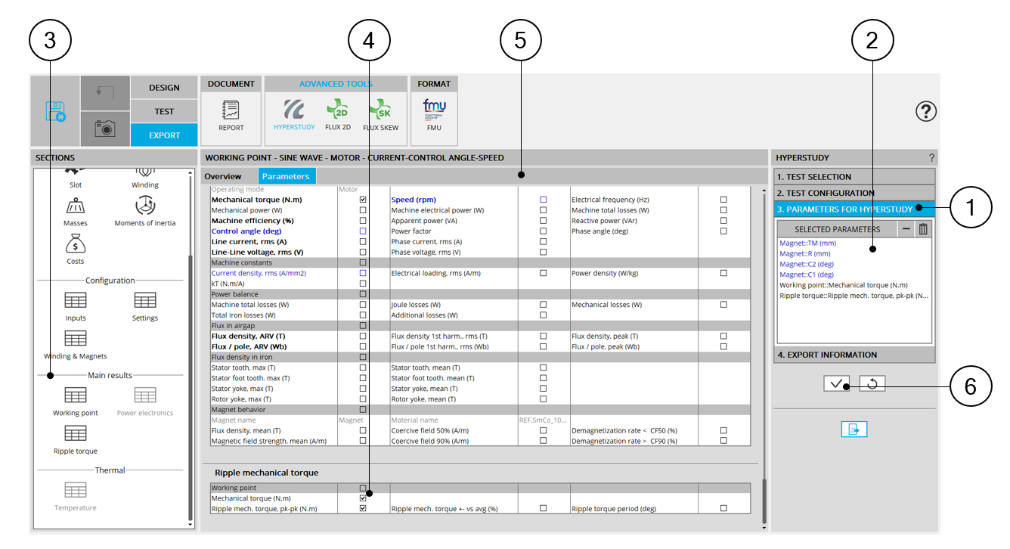1010x549 pixels.
Task: Expand the 4. Export Information section
Action: coord(854,355)
